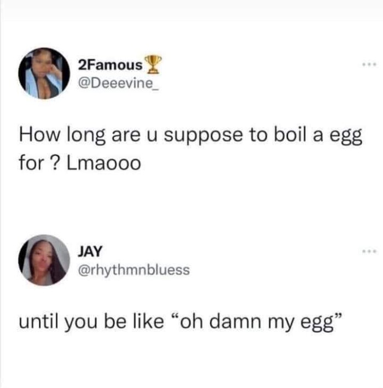Open the three-dot menu on JAY's reply

pyautogui.click(x=369, y=252)
